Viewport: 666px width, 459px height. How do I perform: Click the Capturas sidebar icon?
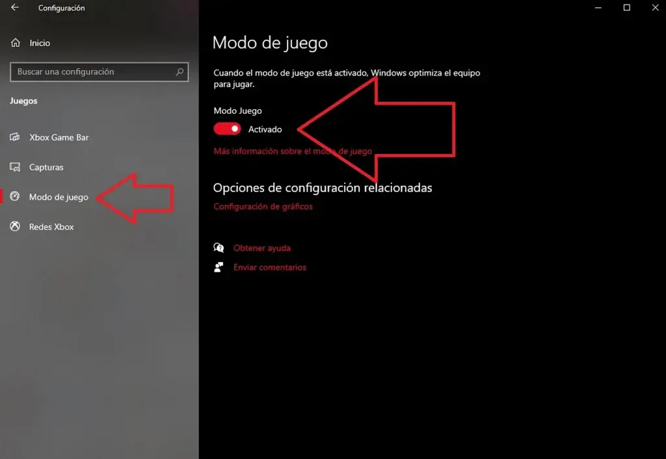pyautogui.click(x=15, y=167)
